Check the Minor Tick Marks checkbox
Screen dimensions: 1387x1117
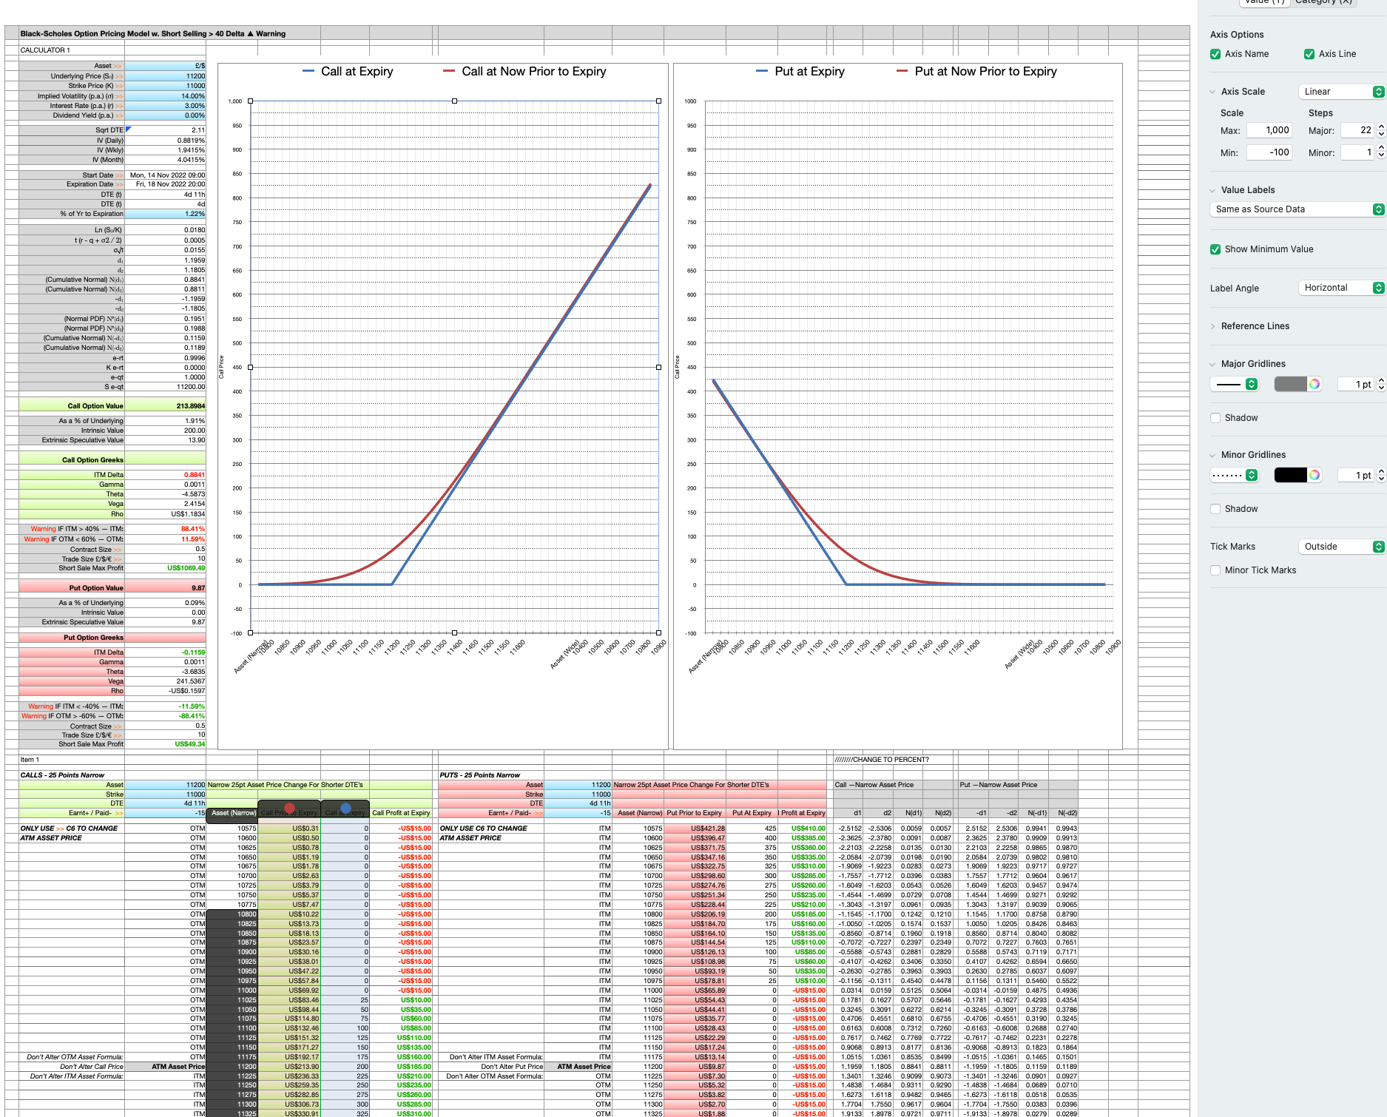pyautogui.click(x=1215, y=570)
